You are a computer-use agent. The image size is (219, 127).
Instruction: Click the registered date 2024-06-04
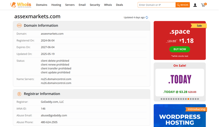click(x=48, y=41)
